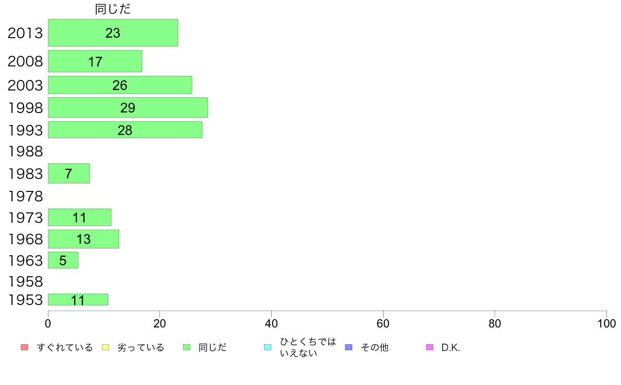This screenshot has width=621, height=385.
Task: Select the 2003 bar showing 26
Action: pos(120,85)
